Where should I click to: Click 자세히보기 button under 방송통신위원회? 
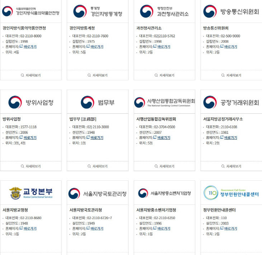[x=231, y=75]
